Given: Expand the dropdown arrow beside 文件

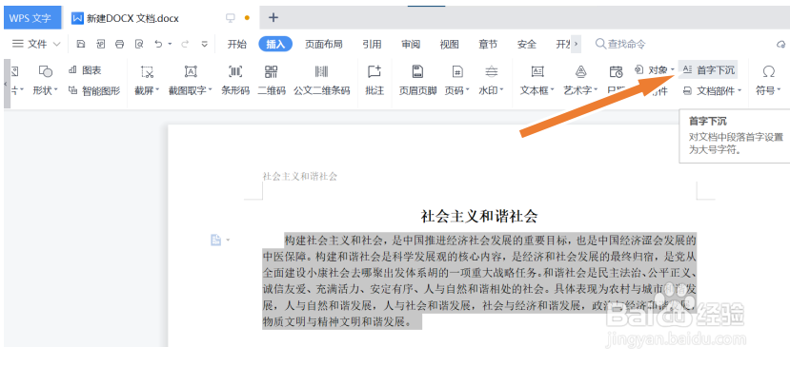Looking at the screenshot, I should tap(57, 45).
